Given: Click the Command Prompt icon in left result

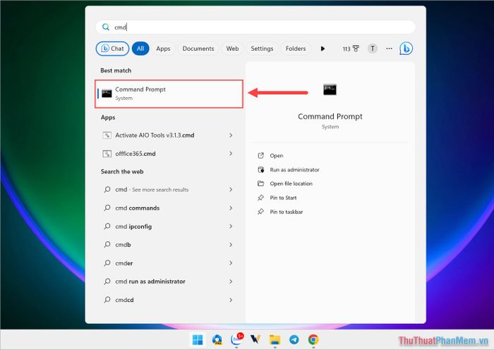Looking at the screenshot, I should (x=107, y=94).
